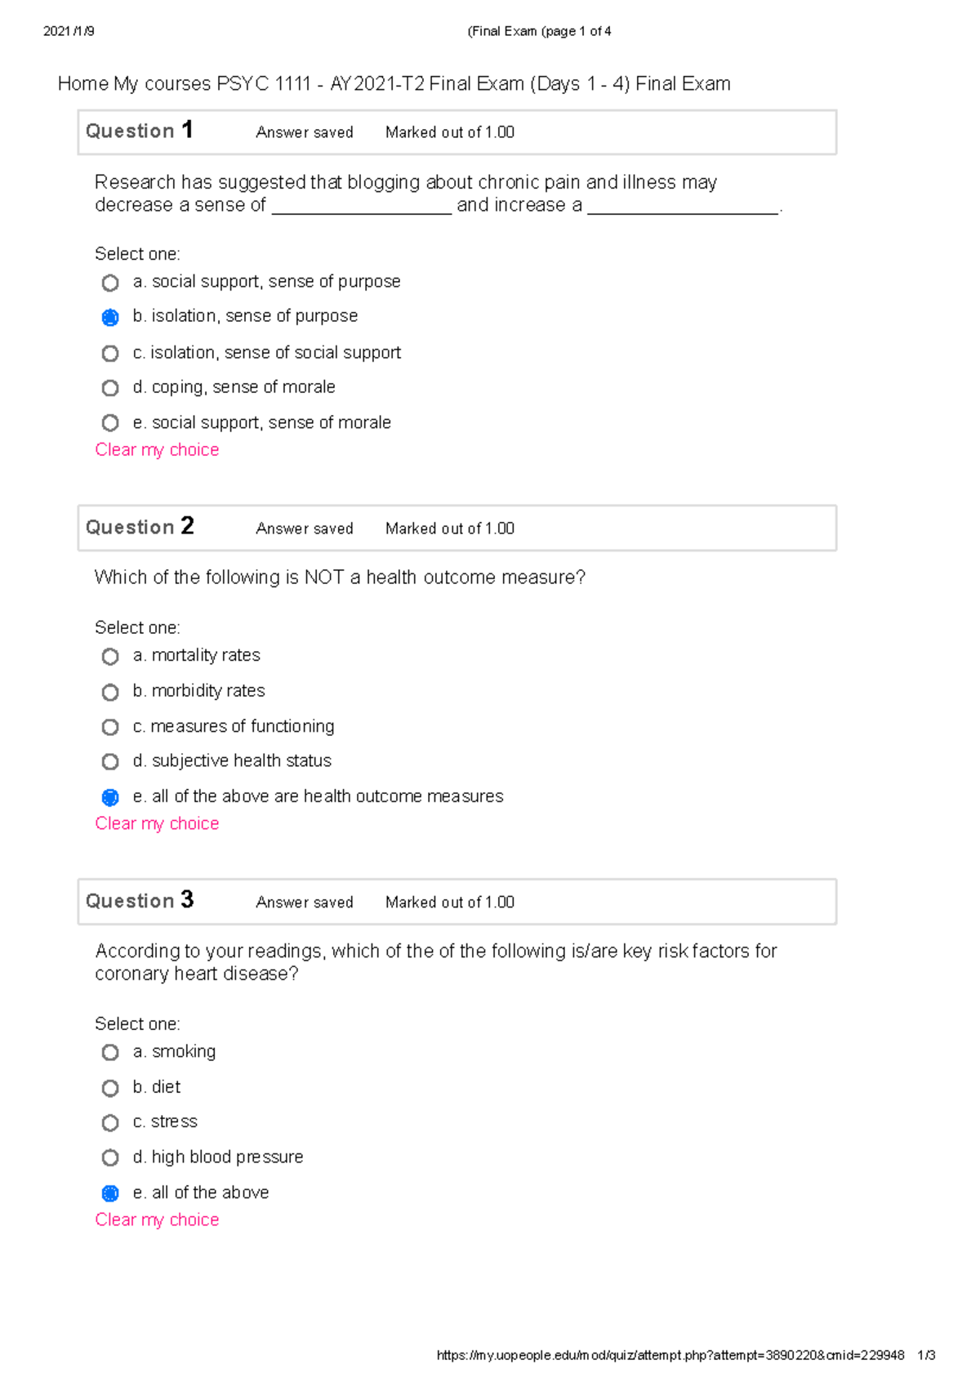The image size is (980, 1387).
Task: Select 'smoking' in Question 3
Action: point(110,1052)
